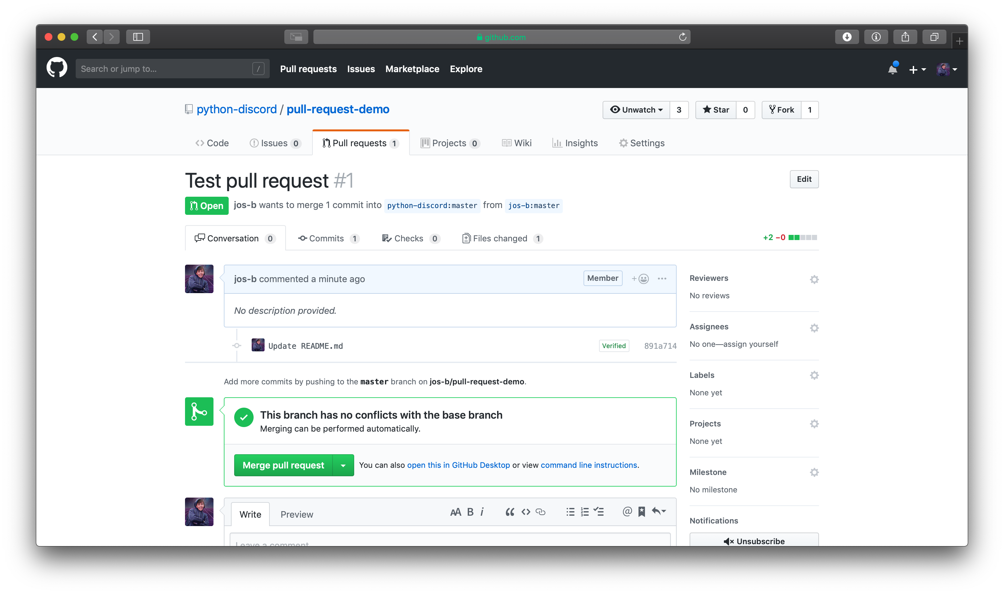
Task: Add a reaction with the smiley icon
Action: point(640,279)
